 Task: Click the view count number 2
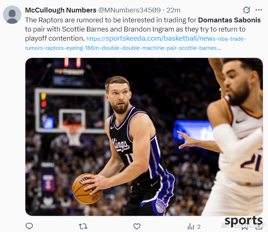point(199,227)
